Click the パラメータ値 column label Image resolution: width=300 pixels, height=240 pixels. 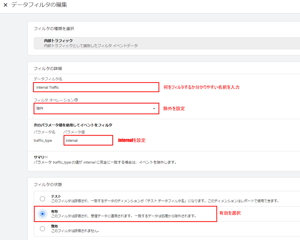tap(74, 132)
